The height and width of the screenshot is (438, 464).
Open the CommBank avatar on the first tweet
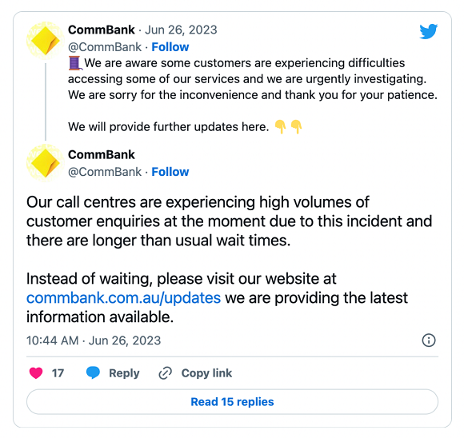tap(46, 41)
